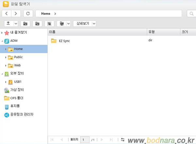Click the select all toolbar icon
This screenshot has width=196, height=144.
click(x=49, y=24)
